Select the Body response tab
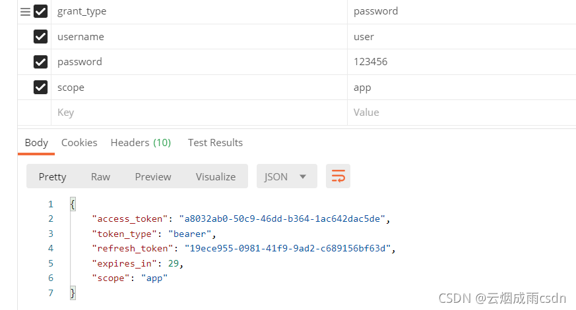This screenshot has width=576, height=310. 36,143
